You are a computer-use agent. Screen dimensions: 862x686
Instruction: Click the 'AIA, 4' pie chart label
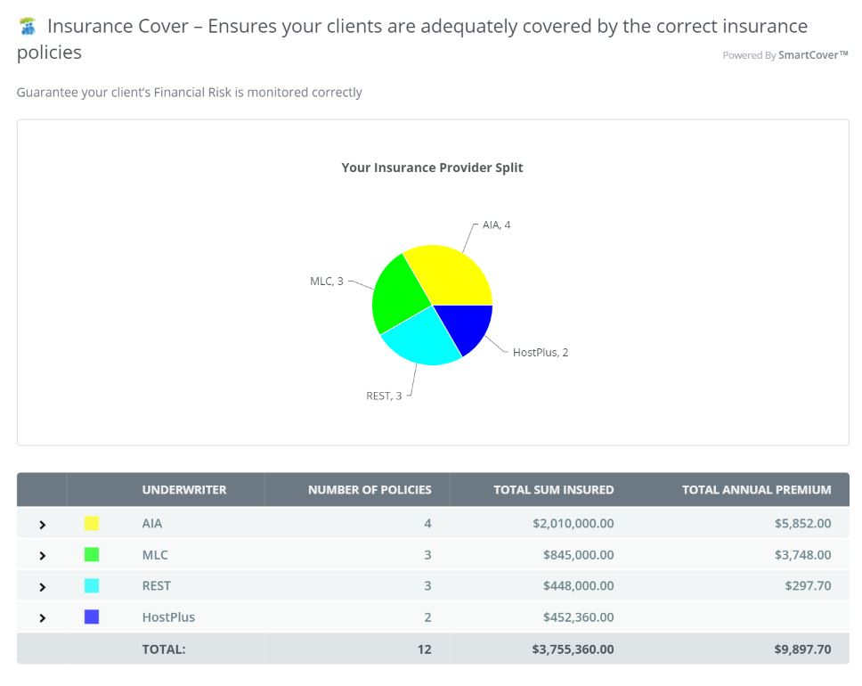tap(496, 225)
